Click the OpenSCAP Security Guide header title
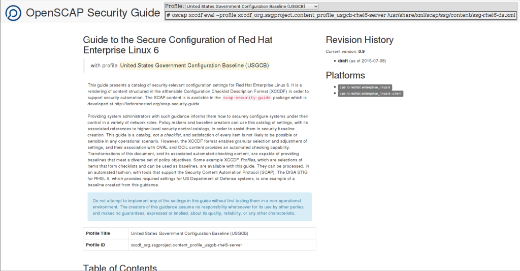The image size is (520, 271). pyautogui.click(x=93, y=13)
